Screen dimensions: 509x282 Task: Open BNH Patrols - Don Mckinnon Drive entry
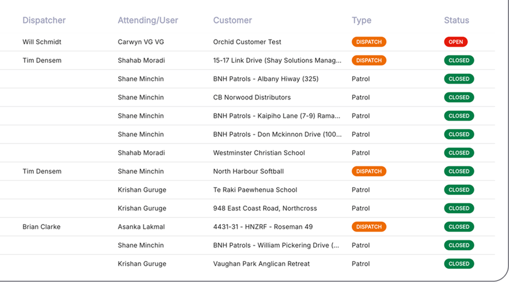[x=277, y=134]
